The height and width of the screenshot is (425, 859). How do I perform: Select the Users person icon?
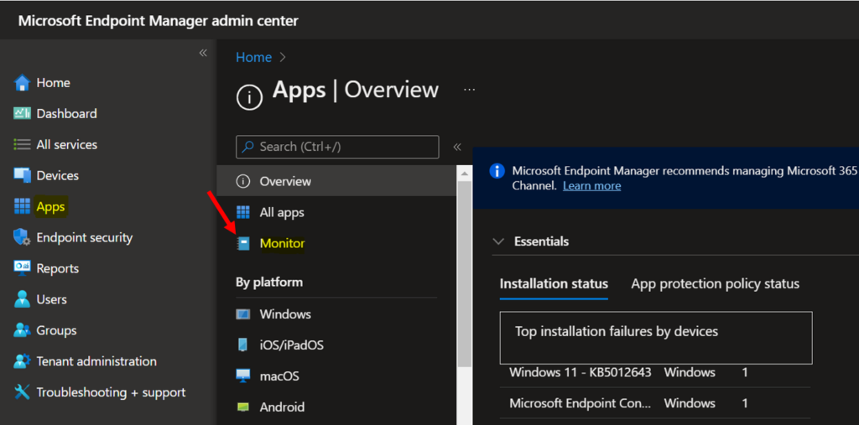click(x=22, y=299)
